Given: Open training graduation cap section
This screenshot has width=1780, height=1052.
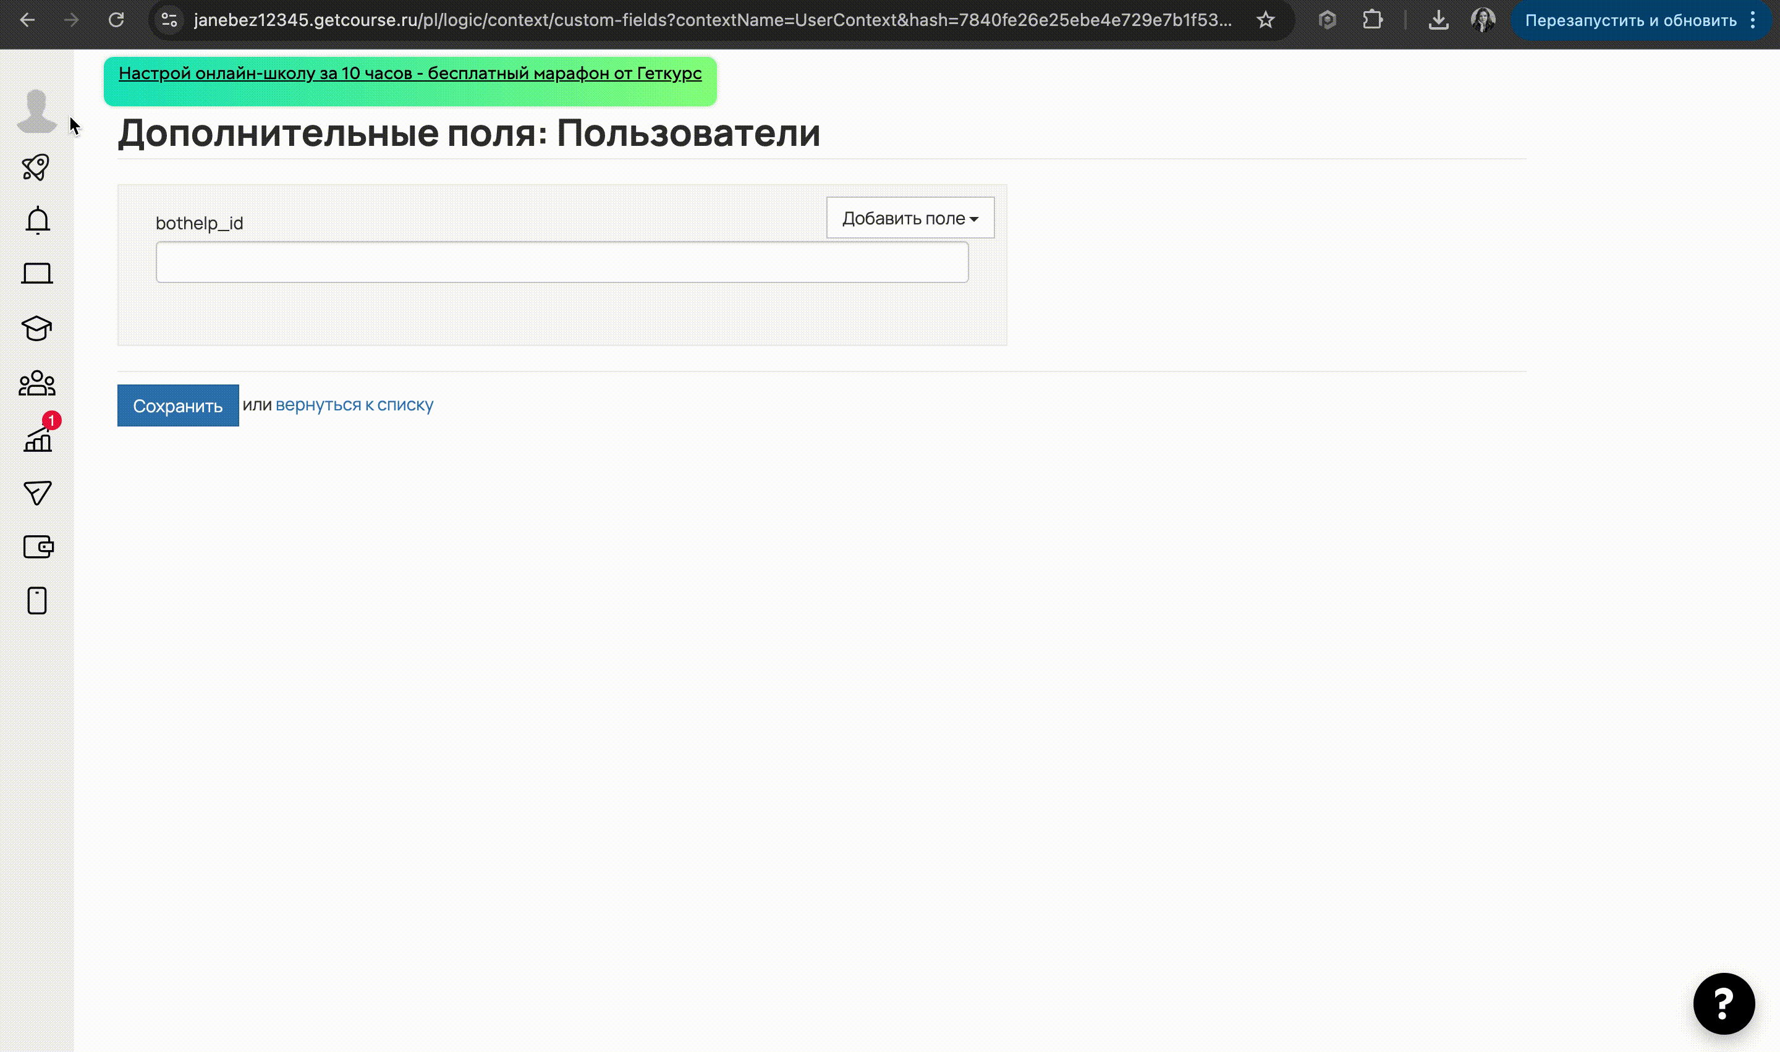Looking at the screenshot, I should pos(37,328).
